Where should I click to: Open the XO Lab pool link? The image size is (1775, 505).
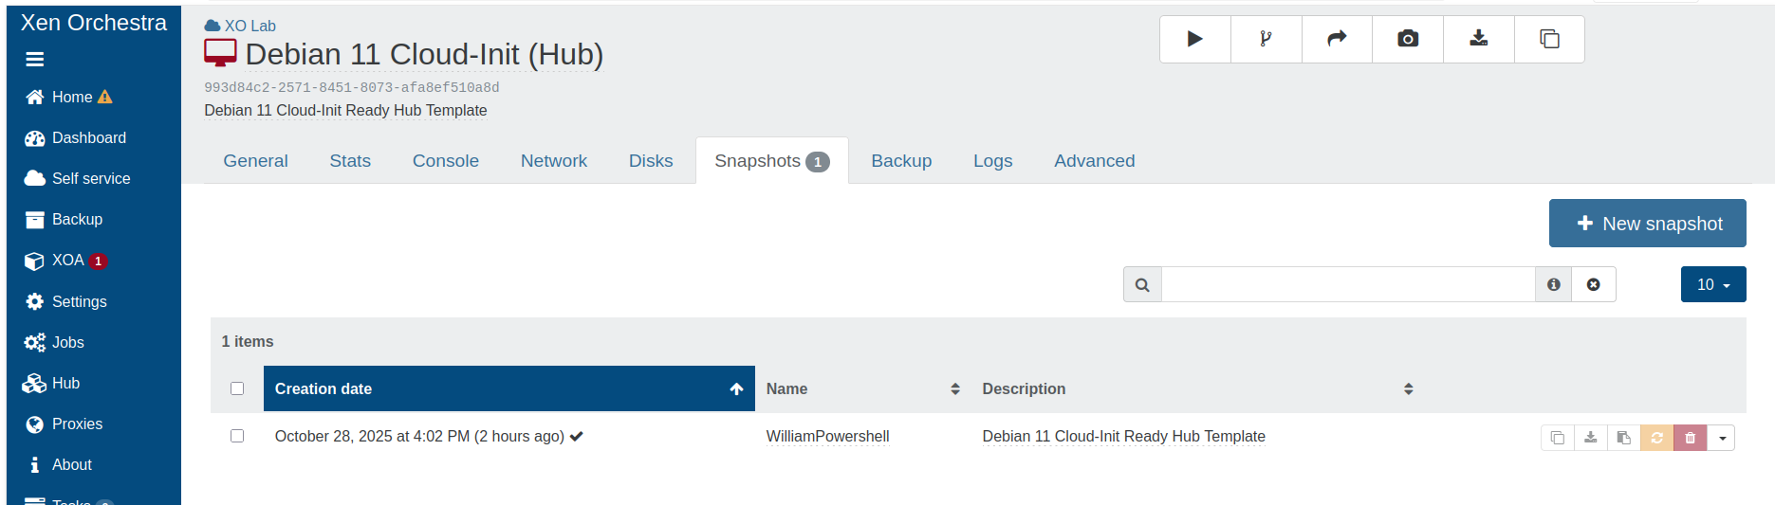click(x=250, y=26)
